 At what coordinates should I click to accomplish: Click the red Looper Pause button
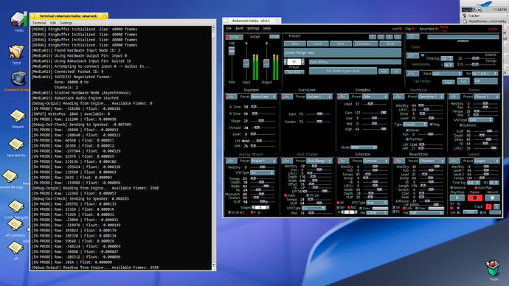click(474, 198)
